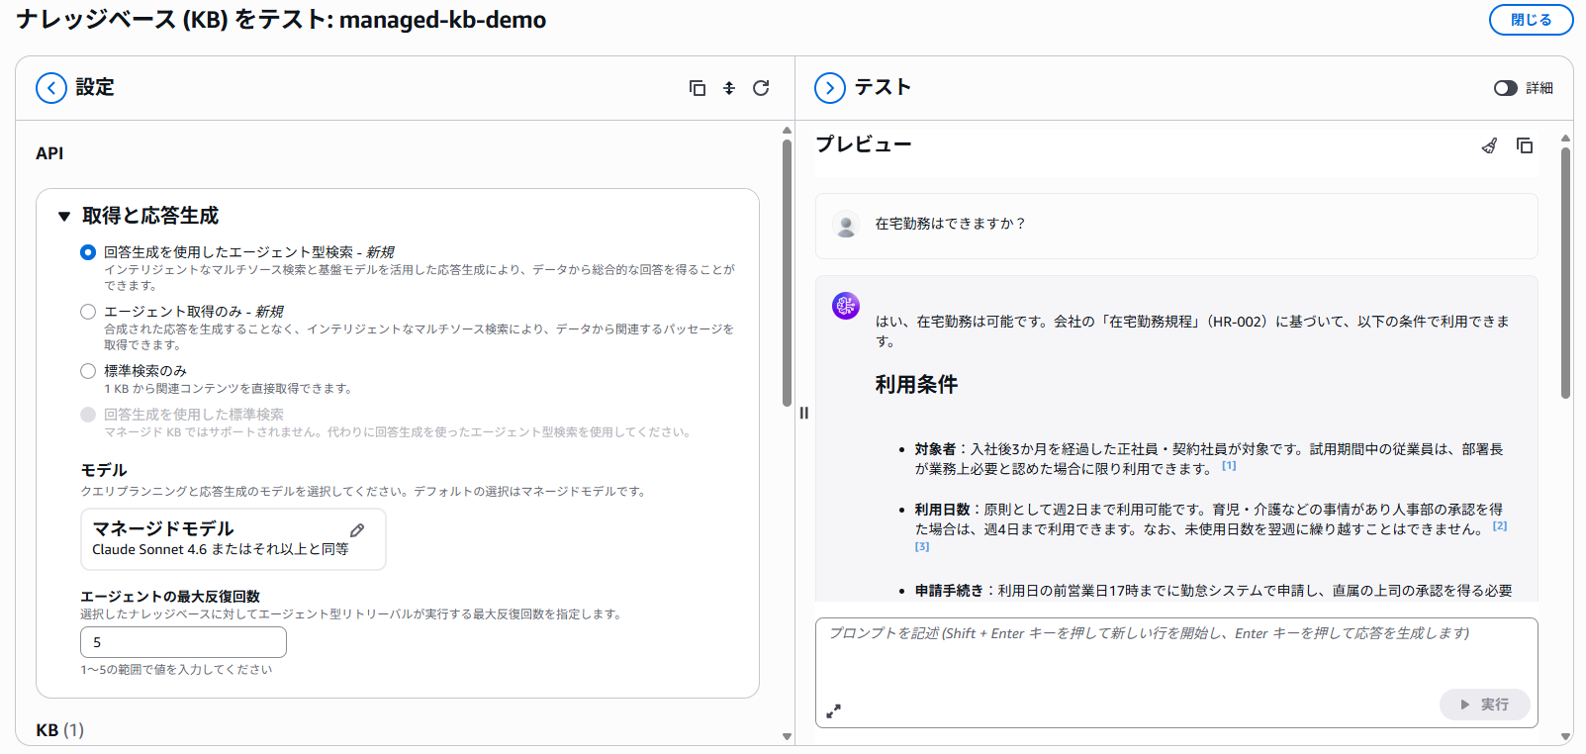Viewport: 1586px width, 754px height.
Task: Collapse the 取得と応答生成 section
Action: click(x=64, y=216)
